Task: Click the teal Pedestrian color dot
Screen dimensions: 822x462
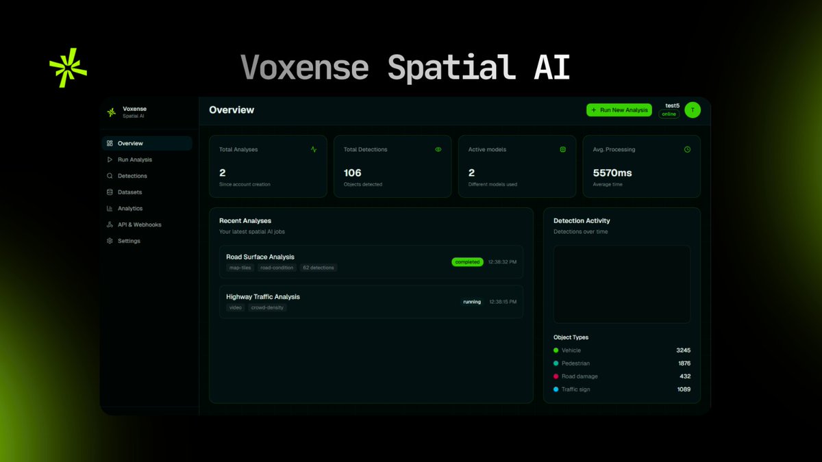Action: (556, 363)
